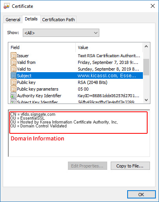
Task: Select the Public key parameters label
Action: click(x=38, y=89)
